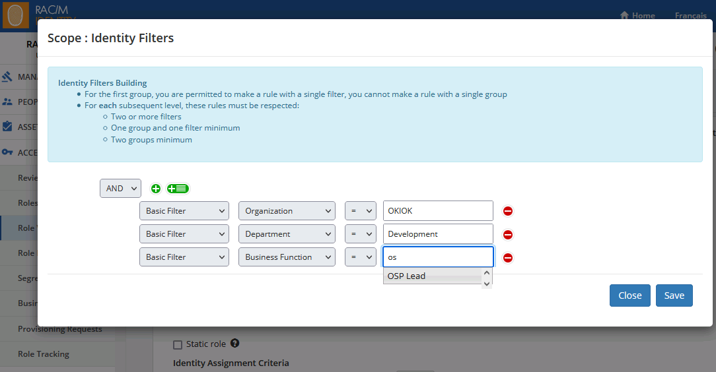Click the Scope : Identity Filters title

110,38
